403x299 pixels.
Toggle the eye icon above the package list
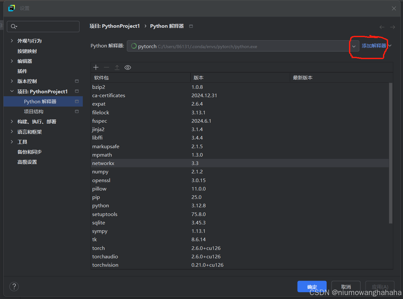point(127,67)
